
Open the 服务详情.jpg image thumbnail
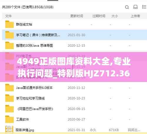click(x=9, y=129)
